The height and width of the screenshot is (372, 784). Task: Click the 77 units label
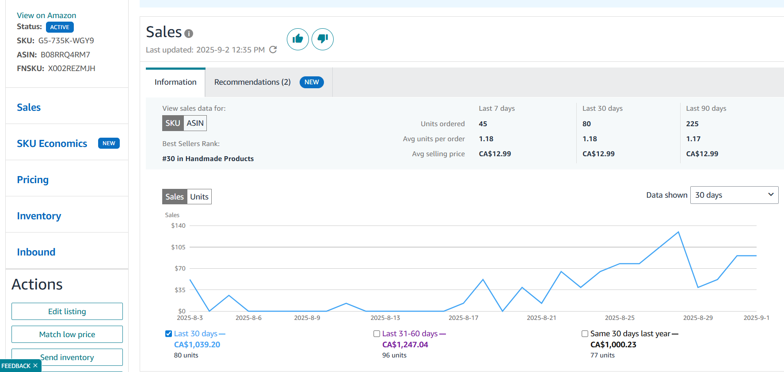[602, 355]
